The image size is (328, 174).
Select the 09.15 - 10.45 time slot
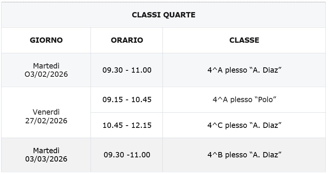pyautogui.click(x=127, y=99)
